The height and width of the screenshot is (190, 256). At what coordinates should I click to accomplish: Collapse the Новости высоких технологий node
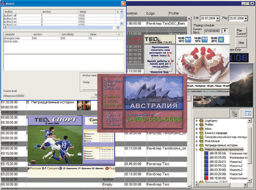pos(197,149)
